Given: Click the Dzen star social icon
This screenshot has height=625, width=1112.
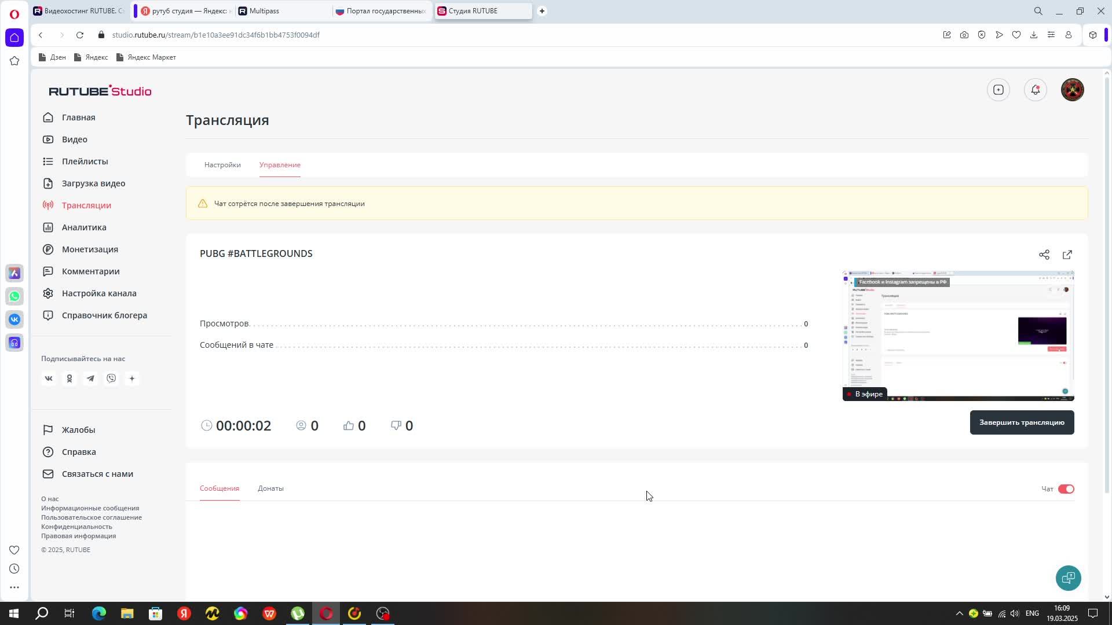Looking at the screenshot, I should pos(132,378).
